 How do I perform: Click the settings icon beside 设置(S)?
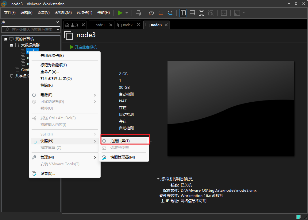coord(34,174)
